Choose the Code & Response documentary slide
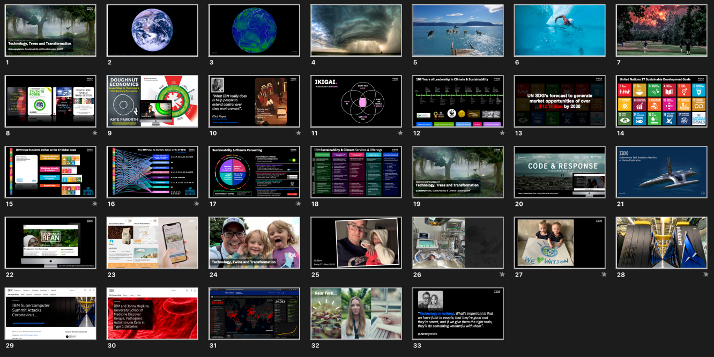The image size is (714, 357). point(560,172)
